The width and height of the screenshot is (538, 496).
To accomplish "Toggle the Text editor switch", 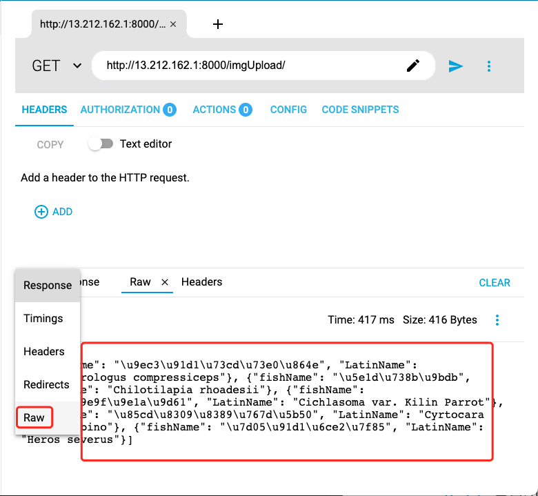I will coord(101,143).
